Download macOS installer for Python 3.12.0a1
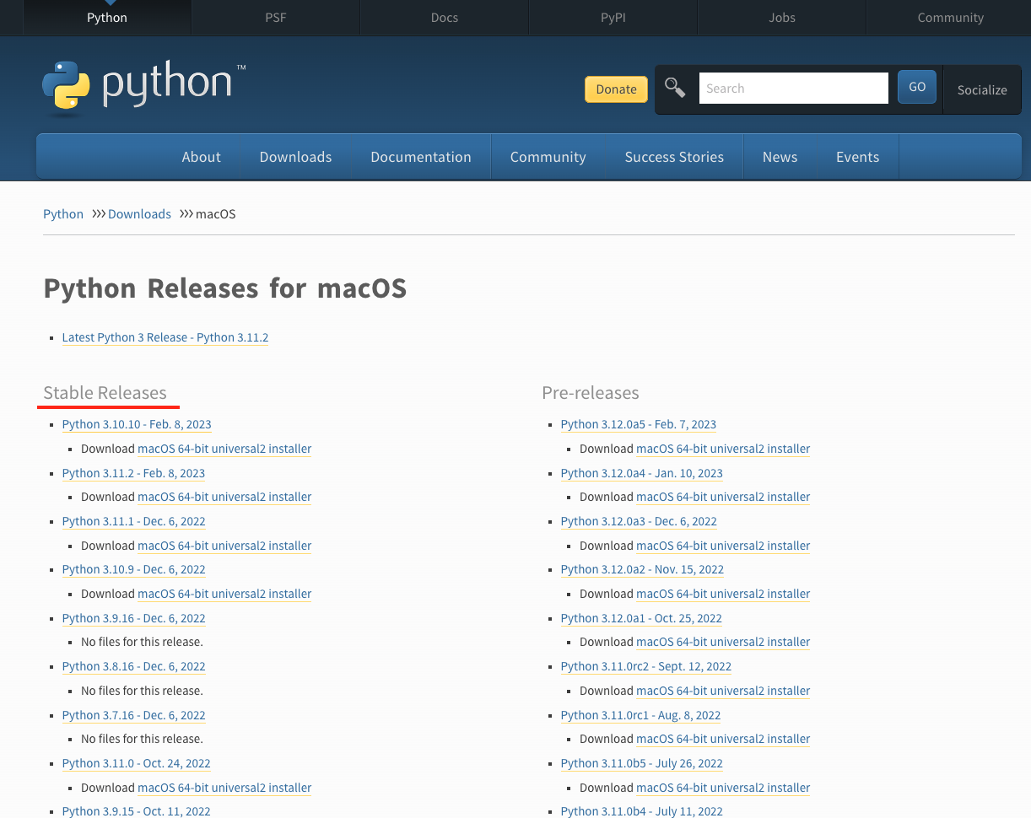This screenshot has width=1031, height=818. tap(723, 642)
